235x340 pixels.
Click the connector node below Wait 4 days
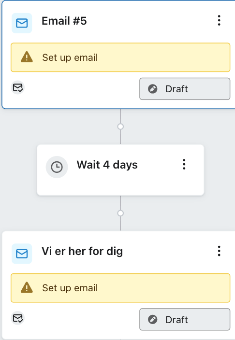pos(120,213)
